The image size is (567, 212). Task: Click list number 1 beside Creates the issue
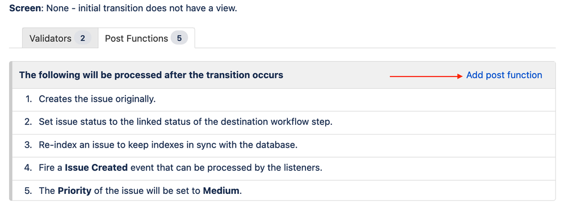[x=28, y=99]
